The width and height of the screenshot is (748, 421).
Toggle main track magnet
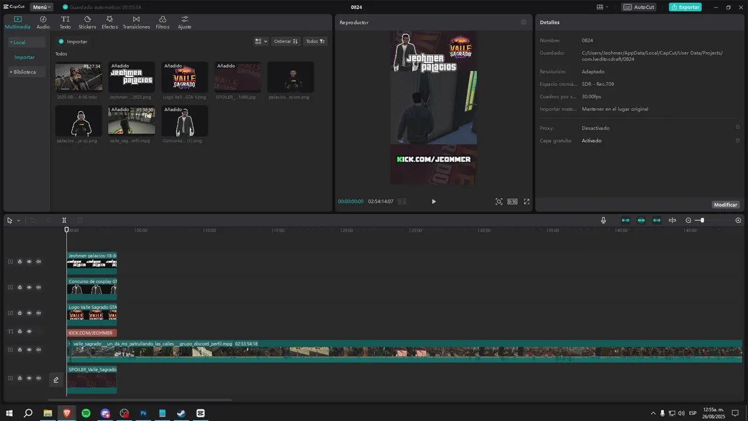tap(625, 220)
